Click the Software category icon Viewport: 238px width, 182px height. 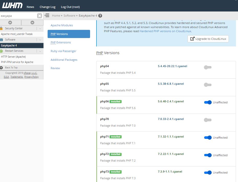(1, 40)
